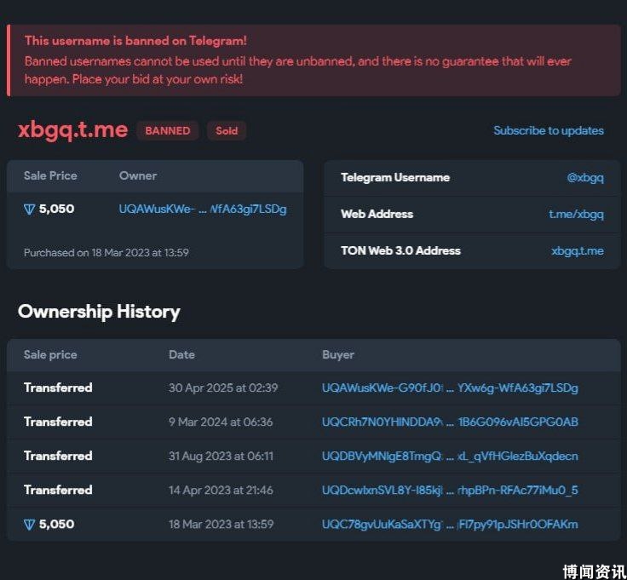Click the Subscribe to updates link

(549, 130)
